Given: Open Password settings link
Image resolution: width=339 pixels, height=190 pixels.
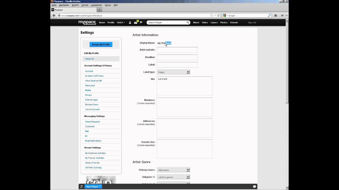Looking at the screenshot, I should tap(90, 85).
